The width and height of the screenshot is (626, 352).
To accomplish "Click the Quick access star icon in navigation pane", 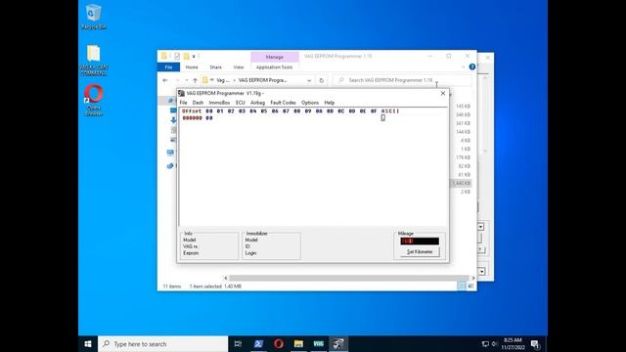I will (171, 100).
